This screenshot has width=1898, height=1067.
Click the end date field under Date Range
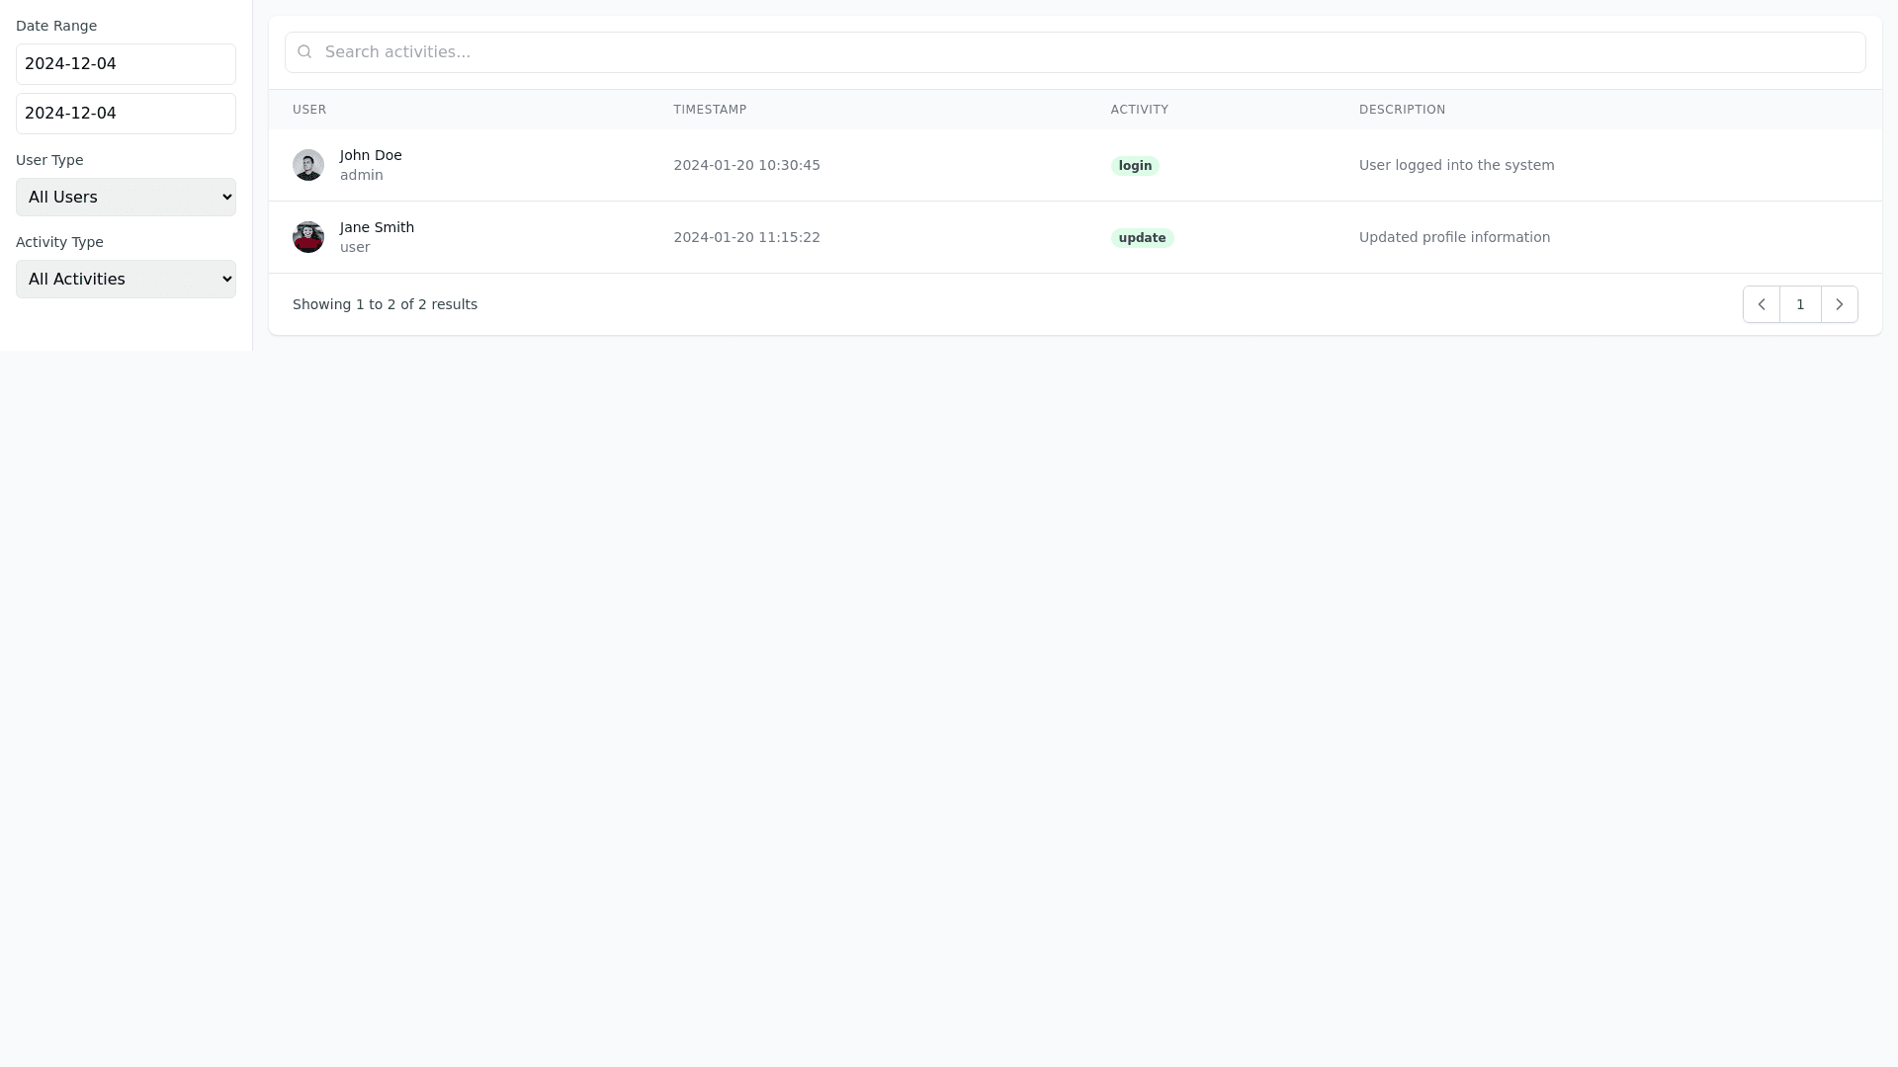pos(126,113)
